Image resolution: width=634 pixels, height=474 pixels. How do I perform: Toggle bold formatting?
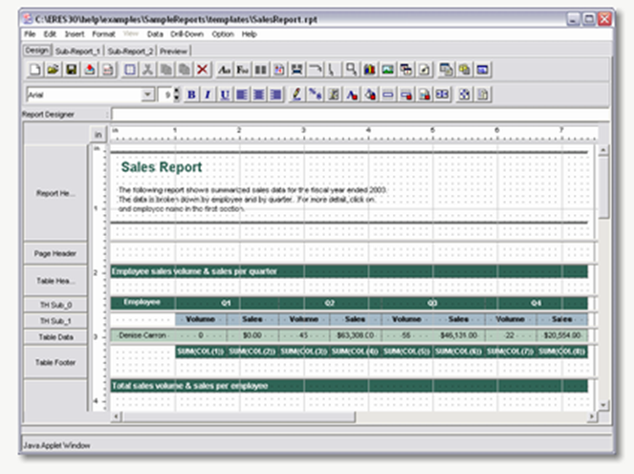pyautogui.click(x=191, y=95)
